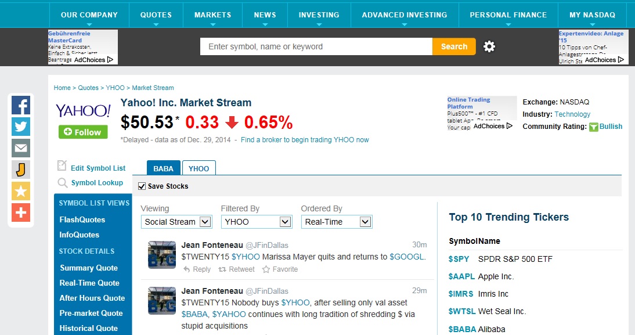Open FlashQuotes in the sidebar
The image size is (635, 335).
click(82, 219)
